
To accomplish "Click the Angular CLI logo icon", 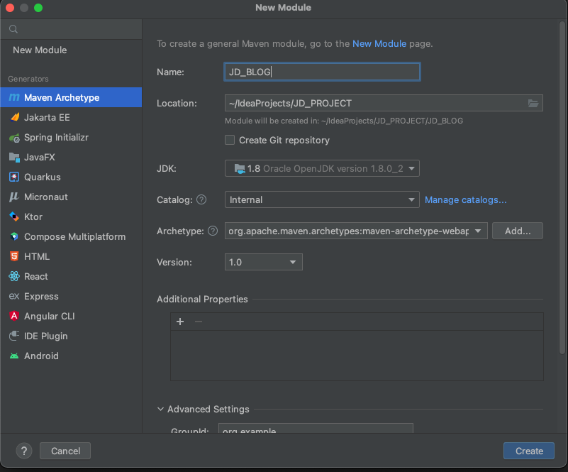I will [14, 316].
